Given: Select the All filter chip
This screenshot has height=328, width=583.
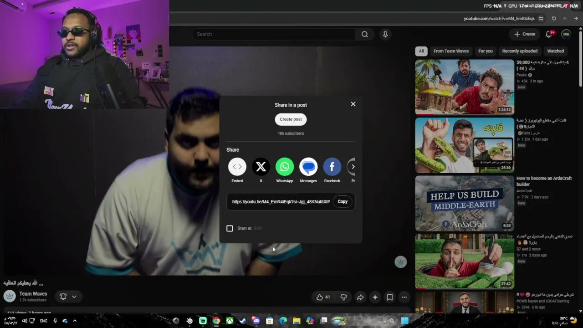Looking at the screenshot, I should coord(421,51).
